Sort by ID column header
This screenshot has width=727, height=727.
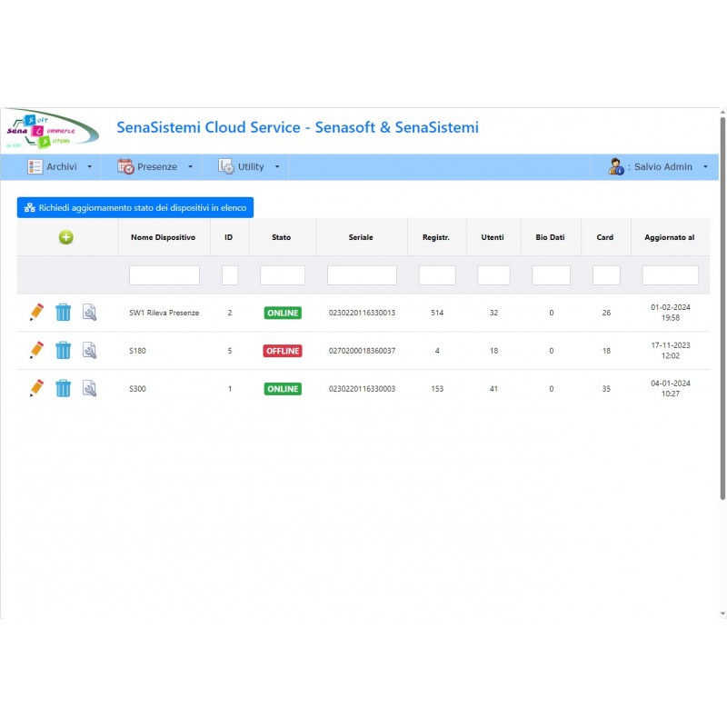pyautogui.click(x=229, y=237)
